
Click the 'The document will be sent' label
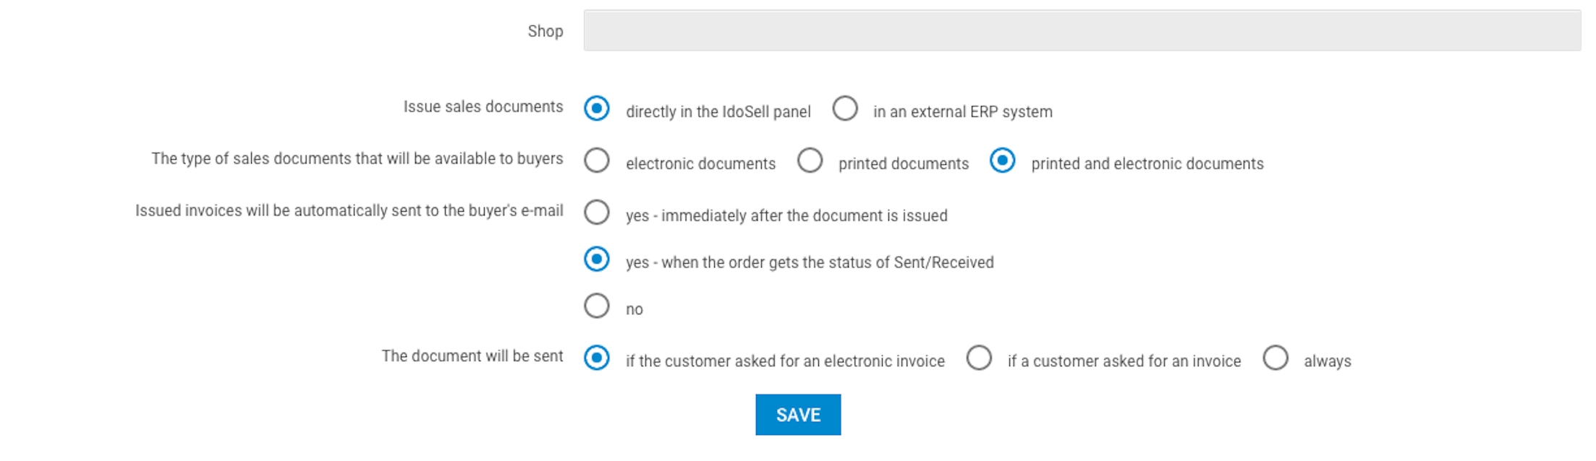(x=472, y=356)
